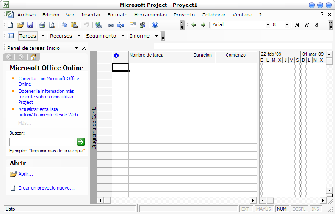Screen dimensions: 335x214
Task: Click the New blank project icon
Action: [x=11, y=25]
